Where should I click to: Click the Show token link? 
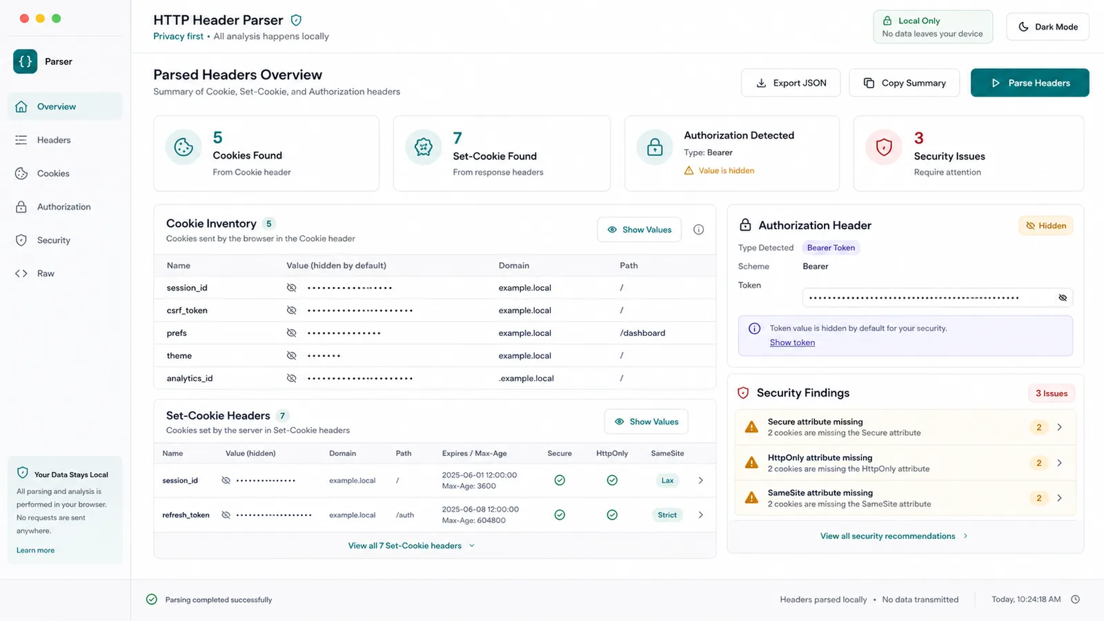tap(792, 343)
